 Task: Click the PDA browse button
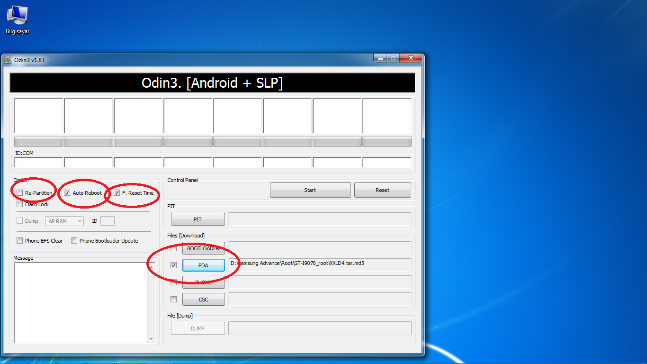pos(203,265)
